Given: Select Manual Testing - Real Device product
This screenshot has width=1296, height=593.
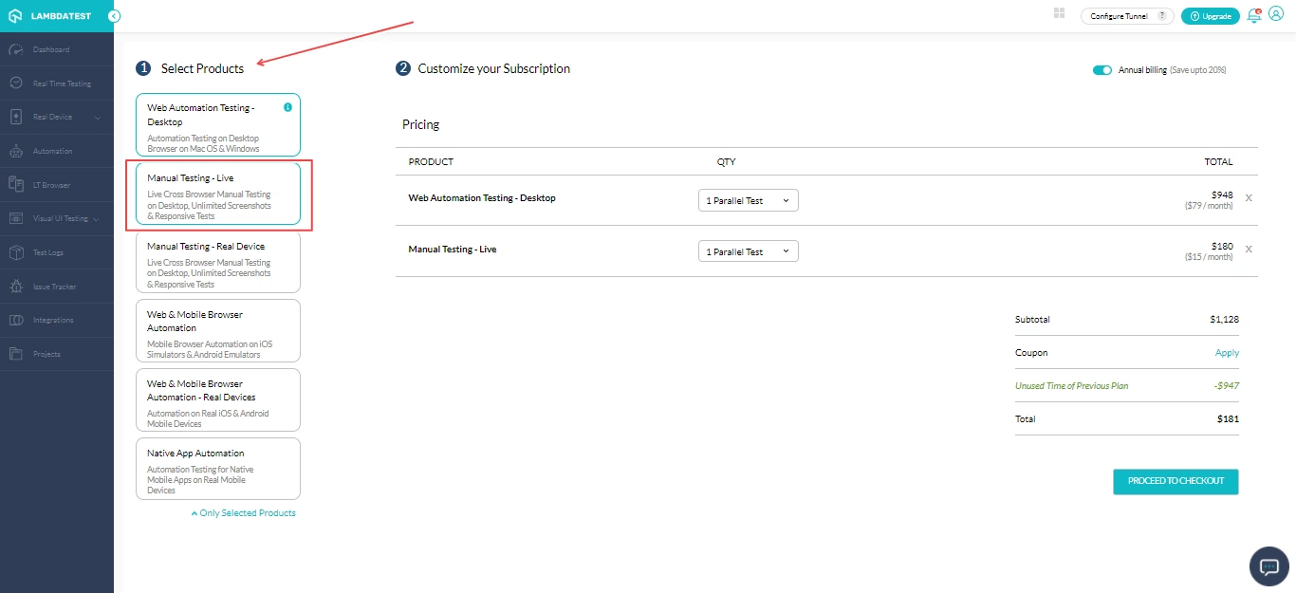Looking at the screenshot, I should coord(218,263).
